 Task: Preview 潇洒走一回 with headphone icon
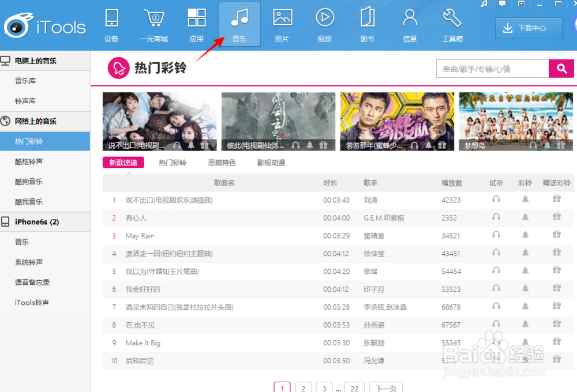496,252
